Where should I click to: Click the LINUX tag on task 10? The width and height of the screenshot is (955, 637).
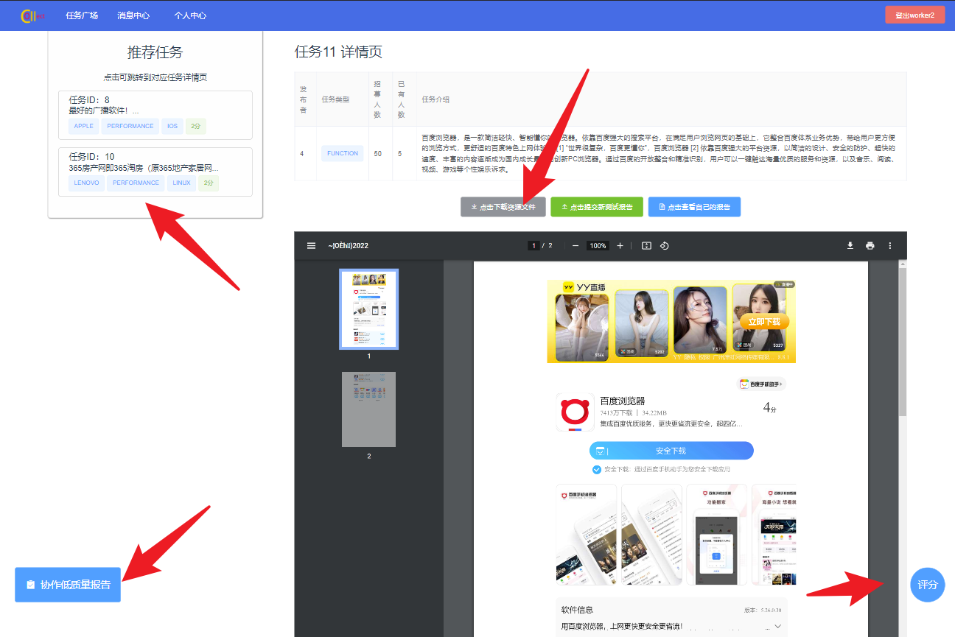click(x=182, y=183)
